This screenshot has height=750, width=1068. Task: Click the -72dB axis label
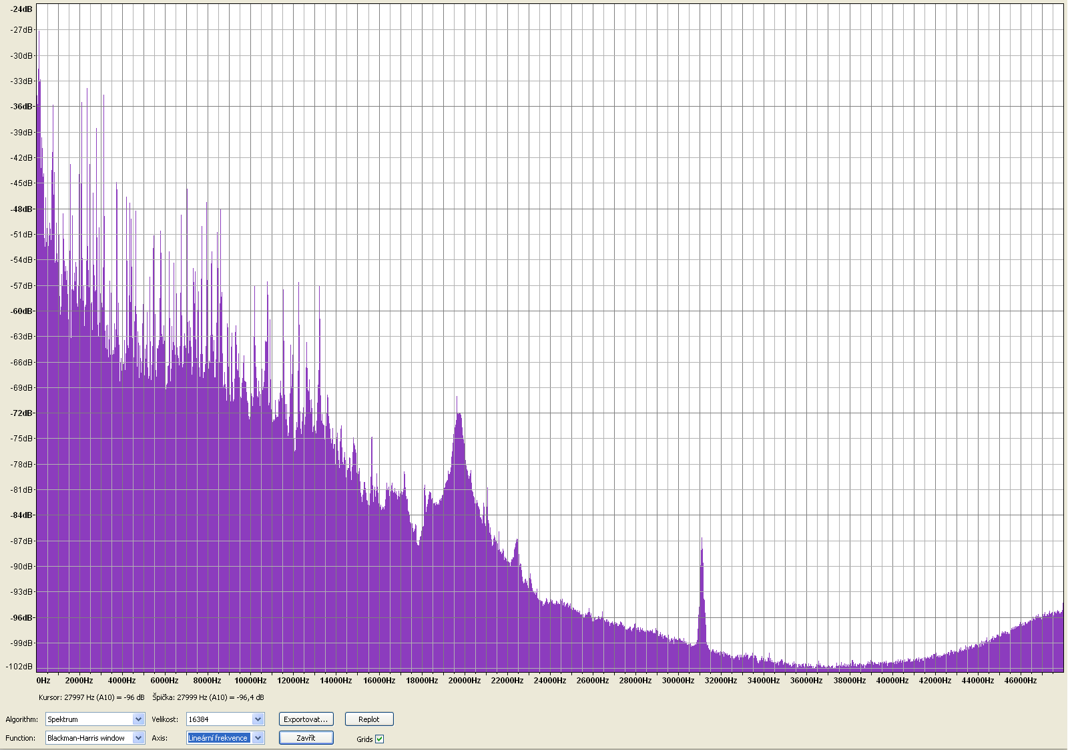[21, 413]
